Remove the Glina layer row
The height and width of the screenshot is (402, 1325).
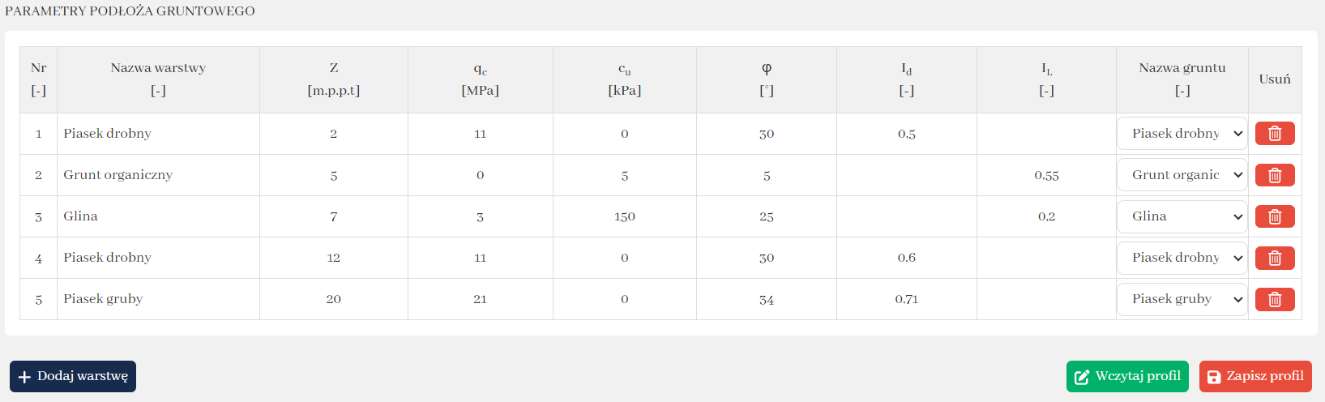1274,216
